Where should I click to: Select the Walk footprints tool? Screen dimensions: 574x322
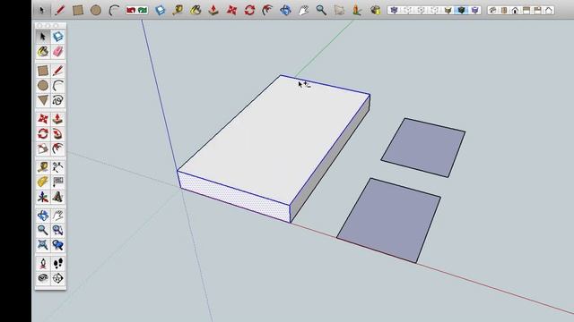tap(57, 263)
